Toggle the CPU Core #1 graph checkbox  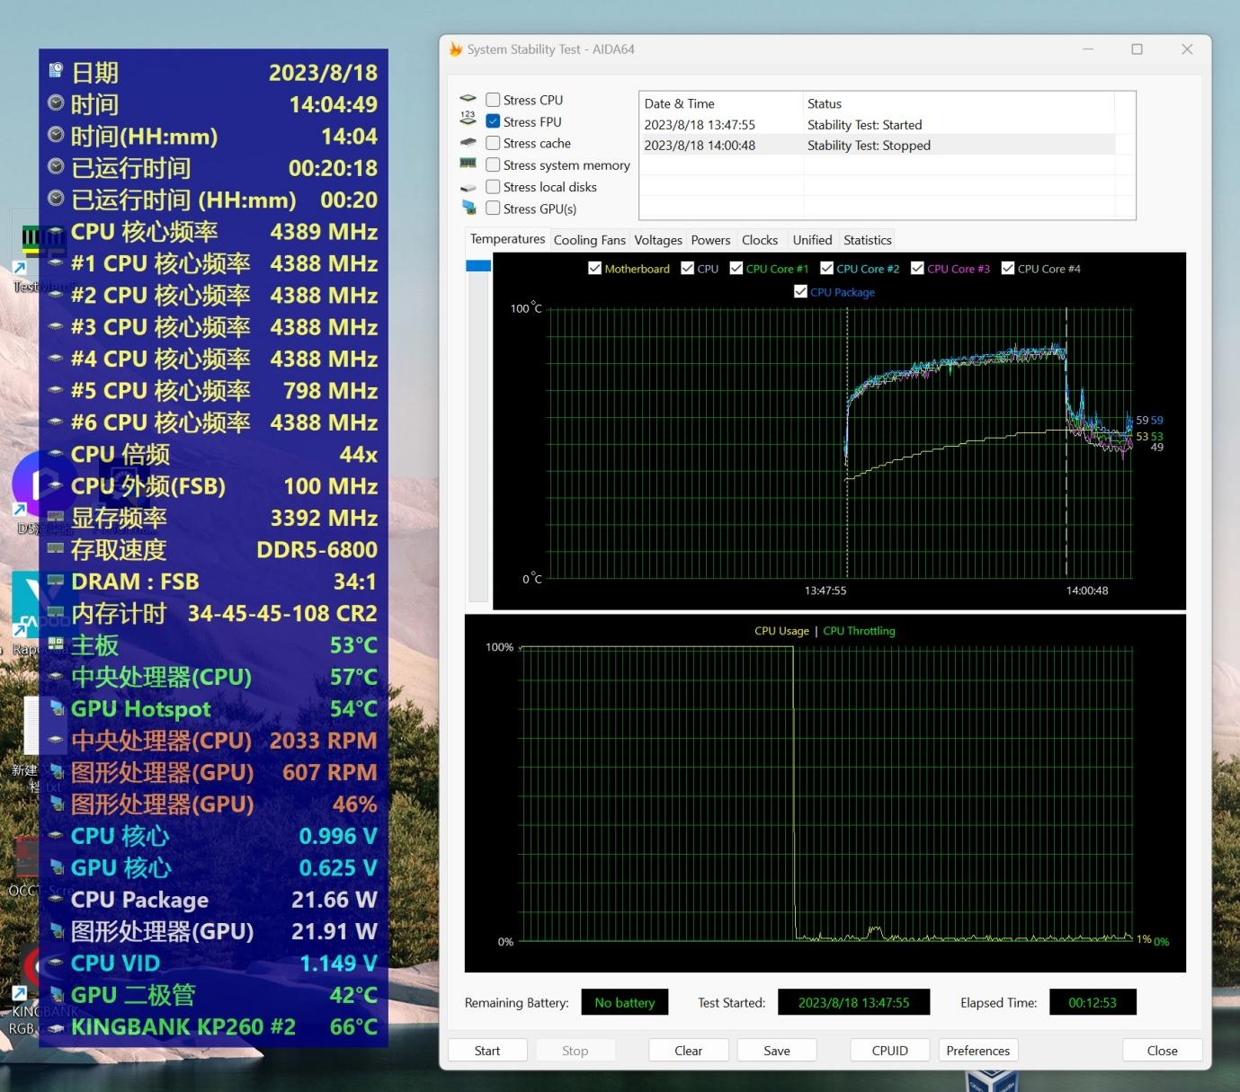[x=736, y=268]
